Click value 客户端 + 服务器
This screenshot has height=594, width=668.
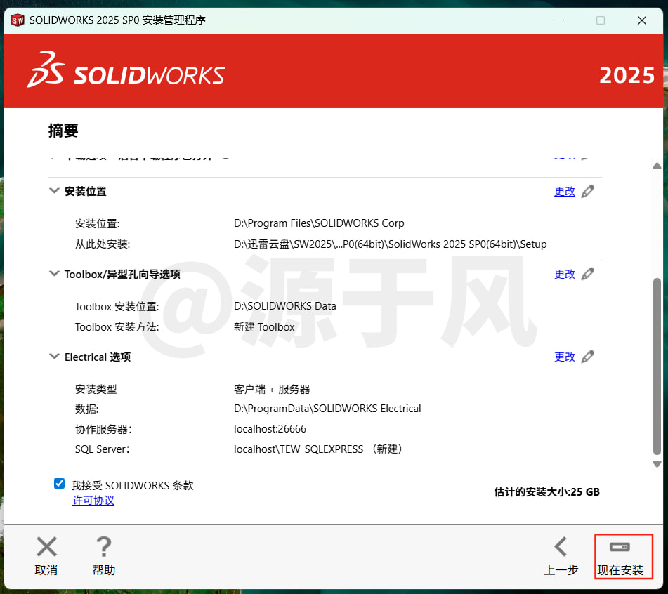[x=272, y=389]
